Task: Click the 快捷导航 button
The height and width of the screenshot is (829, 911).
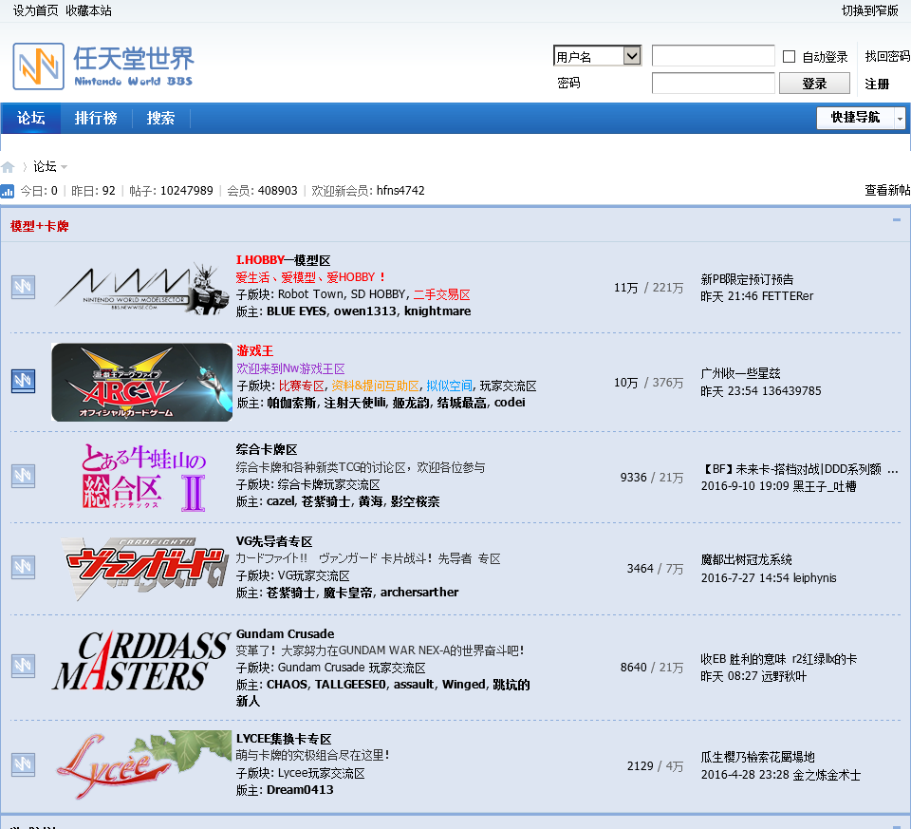Action: [855, 118]
